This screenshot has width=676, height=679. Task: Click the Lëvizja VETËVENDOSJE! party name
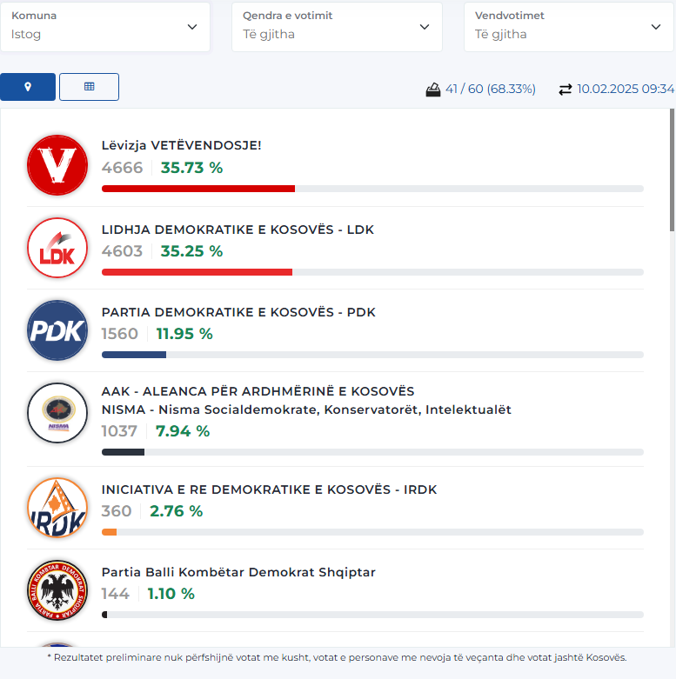pyautogui.click(x=182, y=145)
